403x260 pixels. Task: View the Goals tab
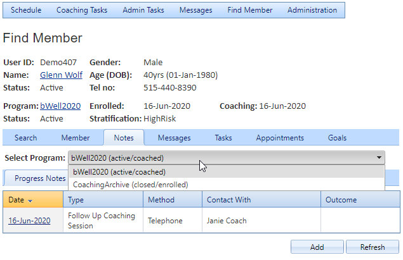click(337, 138)
